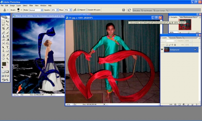Viewport: 202px width, 121px height.
Task: Select the Lasso tool
Action: pos(3,25)
